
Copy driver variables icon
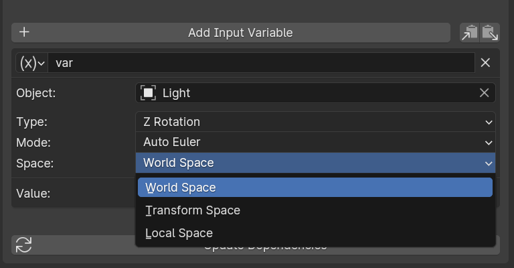(470, 32)
